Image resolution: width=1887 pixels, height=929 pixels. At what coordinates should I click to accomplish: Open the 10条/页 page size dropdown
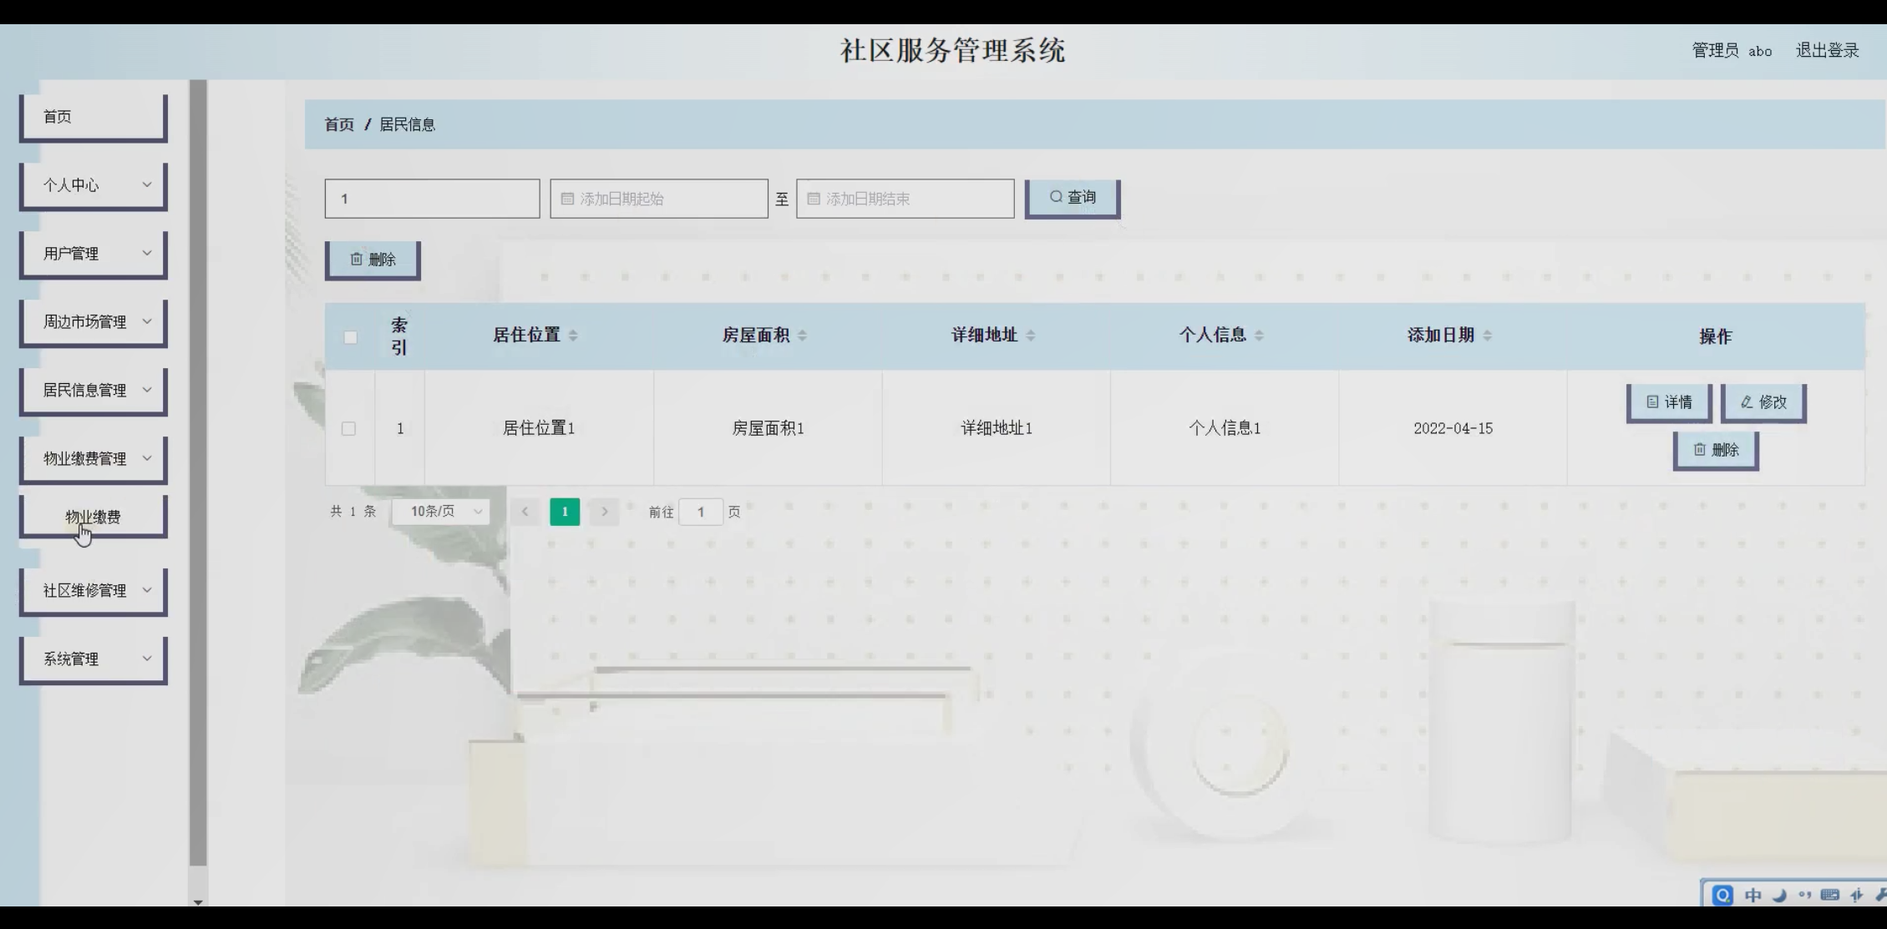(x=440, y=512)
